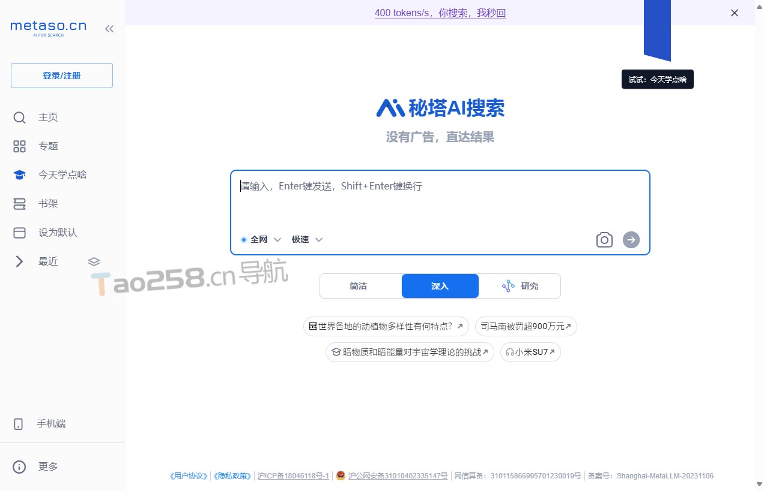This screenshot has width=764, height=491.
Task: Click the send arrow button in search box
Action: coord(631,240)
